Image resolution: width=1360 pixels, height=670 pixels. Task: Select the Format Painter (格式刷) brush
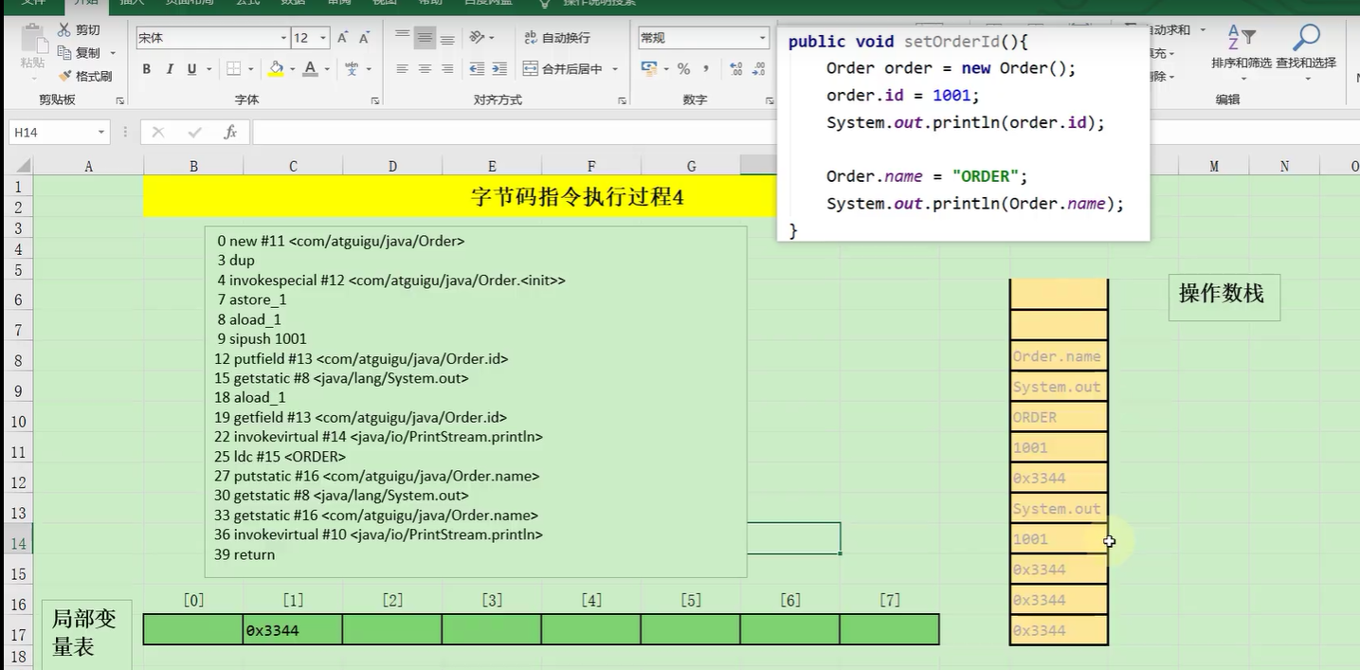pos(64,76)
